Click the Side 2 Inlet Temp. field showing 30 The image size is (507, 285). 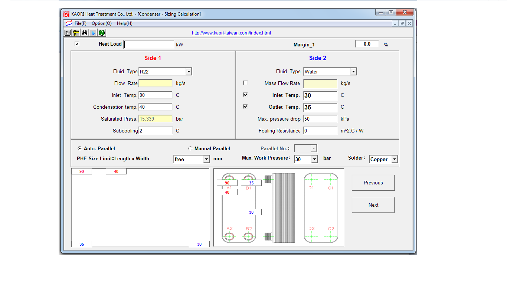coord(320,95)
